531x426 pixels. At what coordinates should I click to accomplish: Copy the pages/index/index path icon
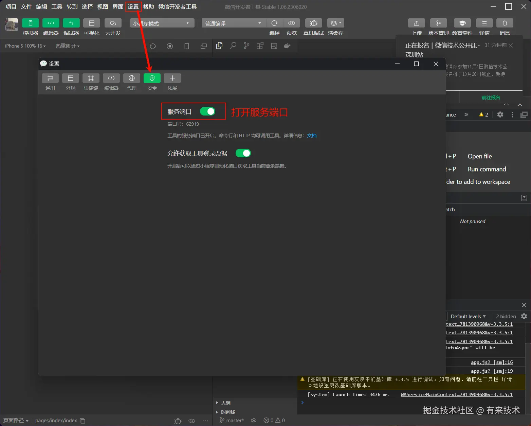[83, 421]
